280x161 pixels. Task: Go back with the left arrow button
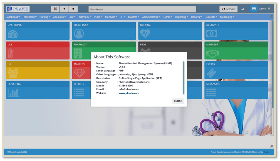(x=64, y=9)
